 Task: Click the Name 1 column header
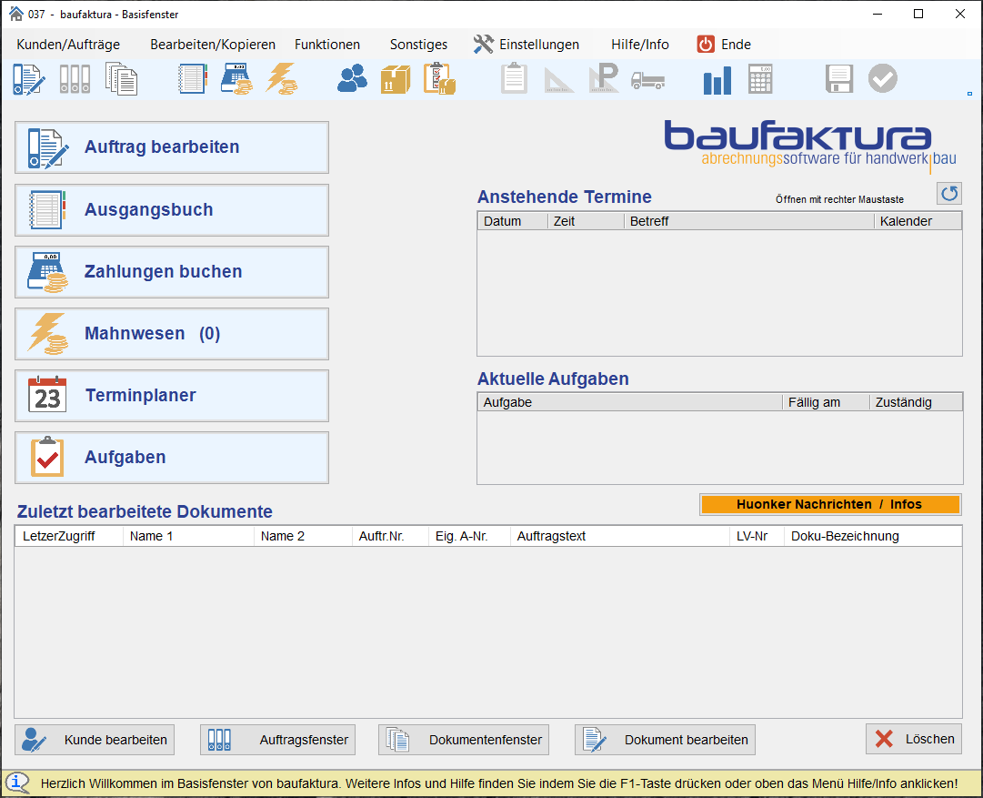189,536
